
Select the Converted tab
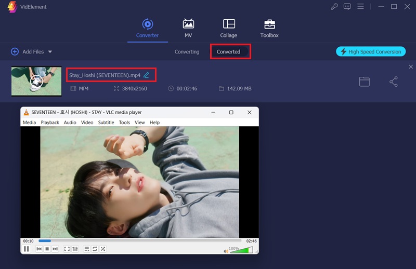tap(228, 52)
